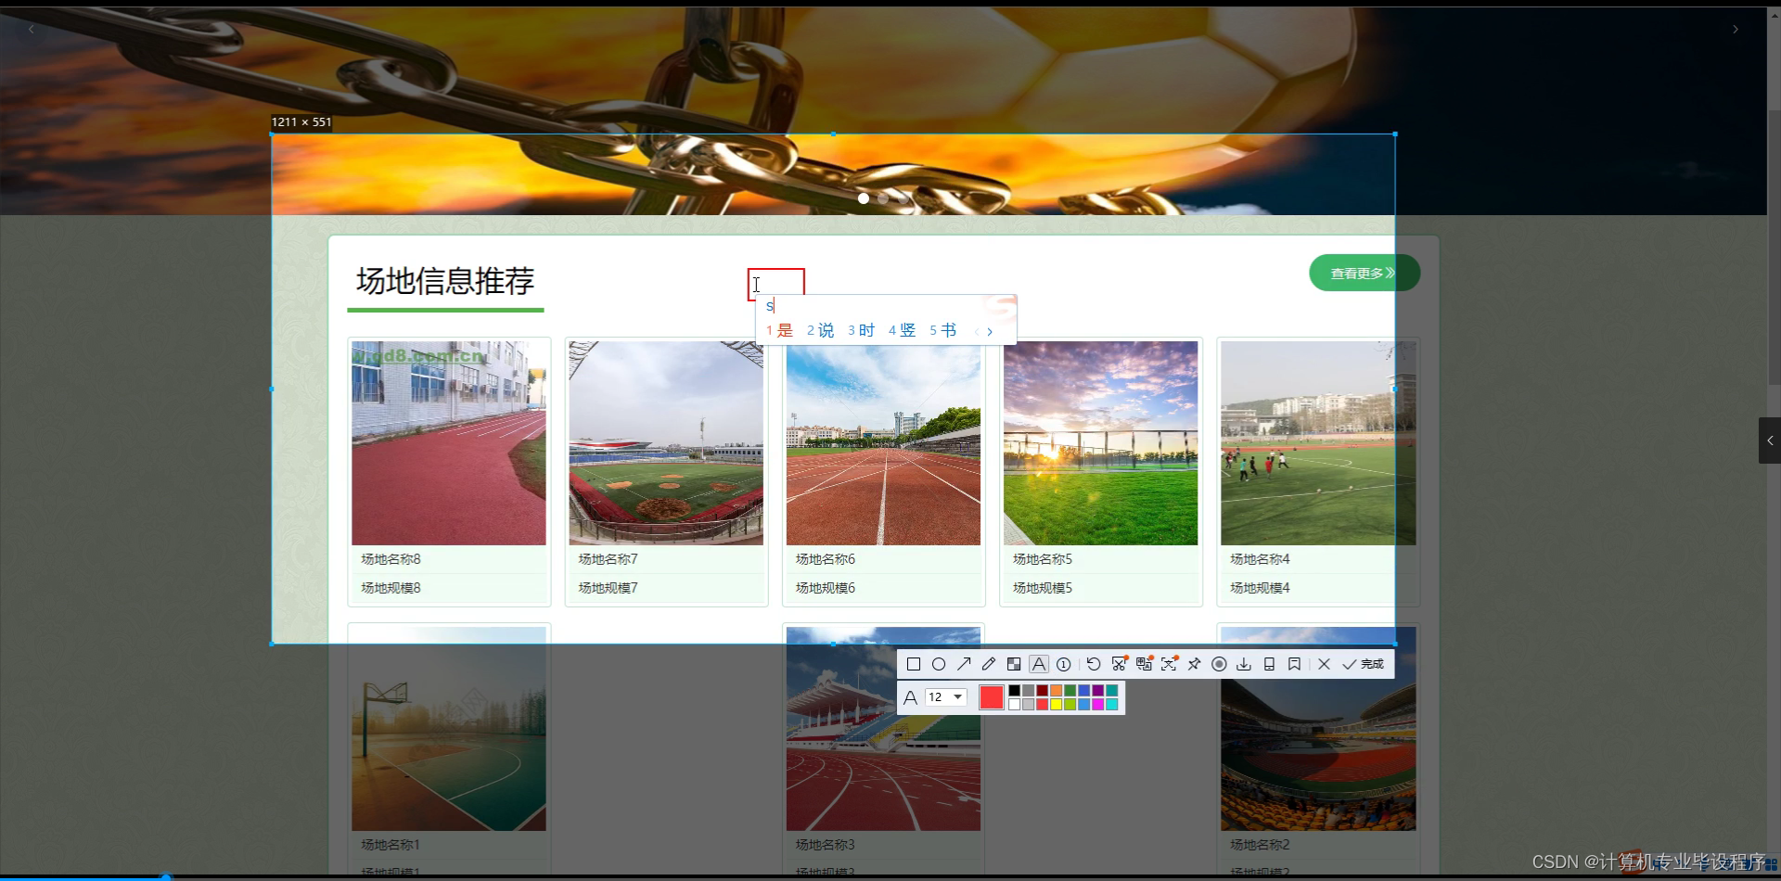Viewport: 1781px width, 881px height.
Task: Pick the lime green color swatch
Action: (1070, 705)
